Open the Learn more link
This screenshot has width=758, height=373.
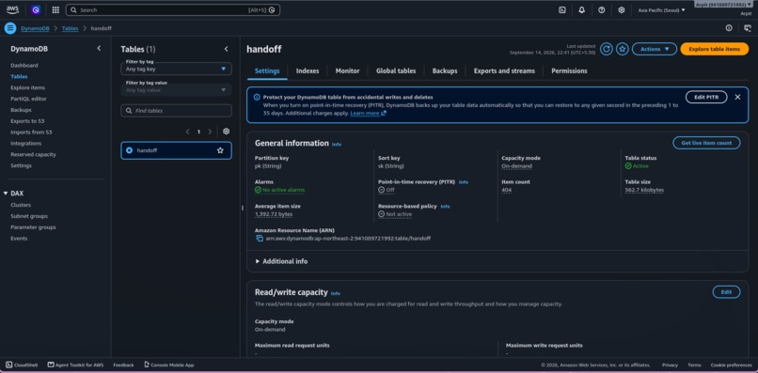pos(369,113)
